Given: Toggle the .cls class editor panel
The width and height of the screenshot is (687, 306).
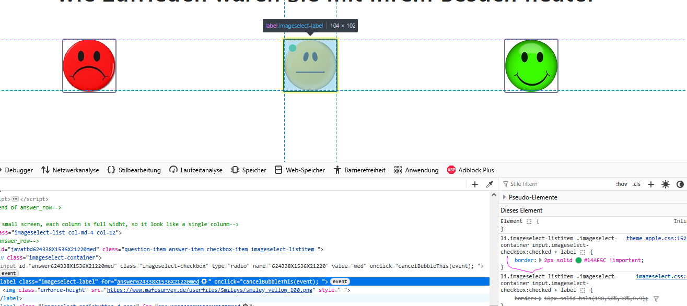Looking at the screenshot, I should (x=636, y=184).
